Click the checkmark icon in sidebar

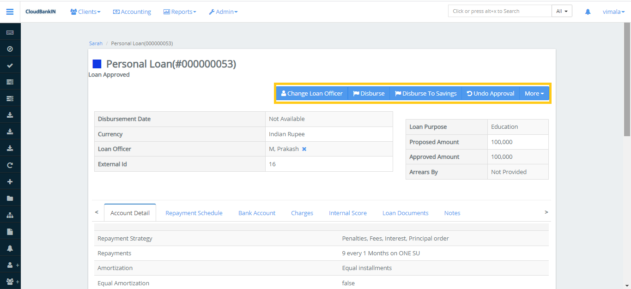tap(10, 66)
